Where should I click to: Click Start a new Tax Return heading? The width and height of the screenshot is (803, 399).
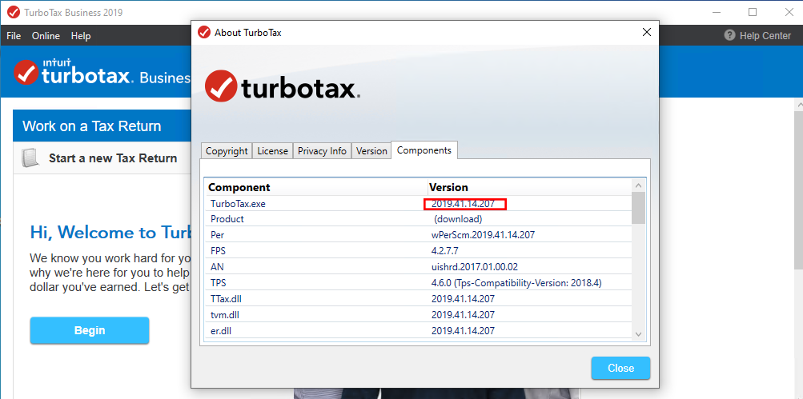[x=113, y=158]
